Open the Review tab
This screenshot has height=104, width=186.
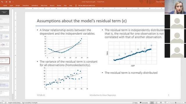[59, 5]
